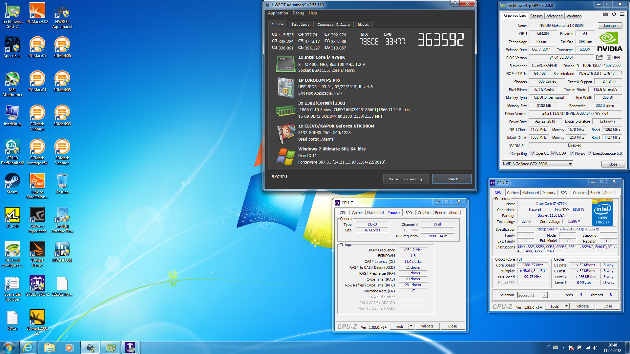Click Save to desktop in Aquamark
The image size is (630, 354).
click(x=406, y=179)
